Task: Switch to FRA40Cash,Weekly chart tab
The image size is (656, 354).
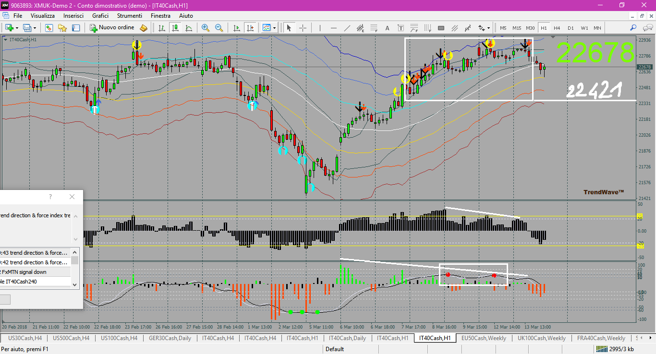Action: [601, 338]
